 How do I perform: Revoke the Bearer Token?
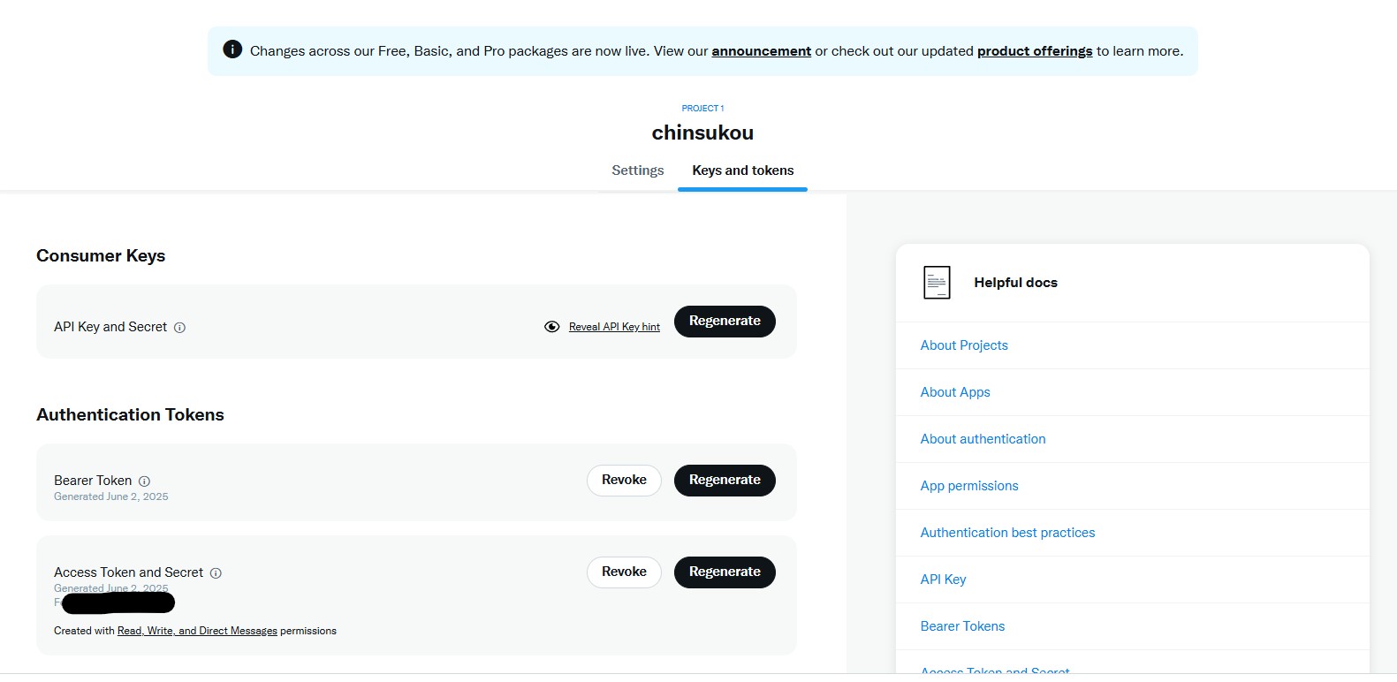click(624, 481)
